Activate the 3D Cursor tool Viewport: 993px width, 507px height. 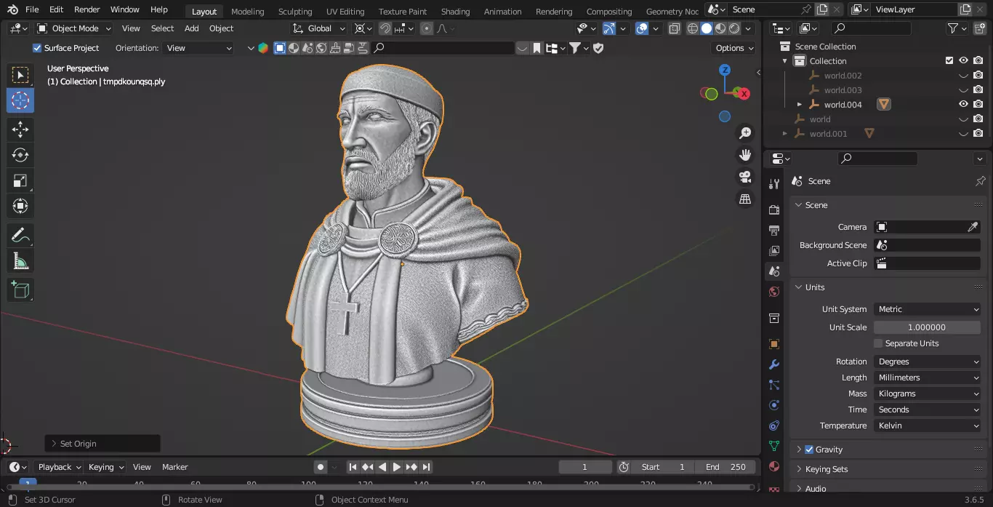point(20,100)
